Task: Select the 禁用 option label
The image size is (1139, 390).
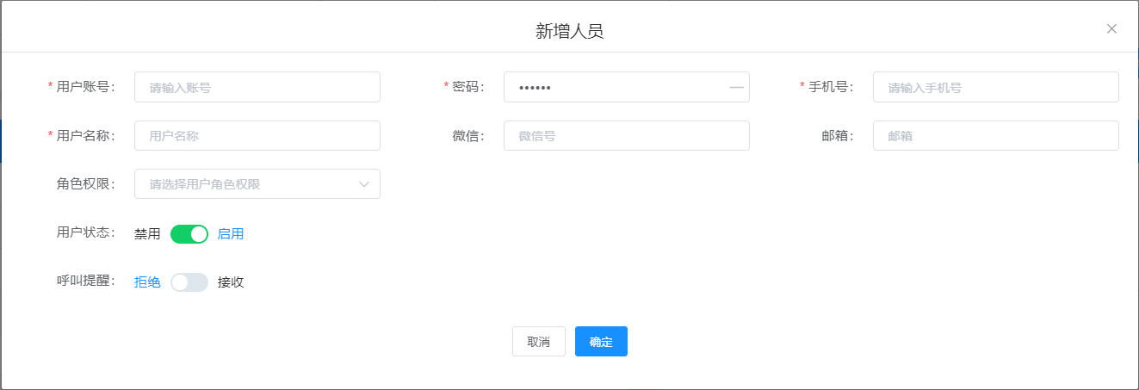Action: tap(147, 234)
